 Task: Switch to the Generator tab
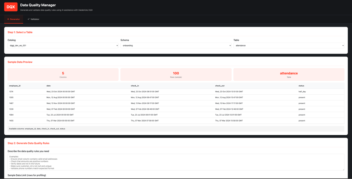(14, 19)
